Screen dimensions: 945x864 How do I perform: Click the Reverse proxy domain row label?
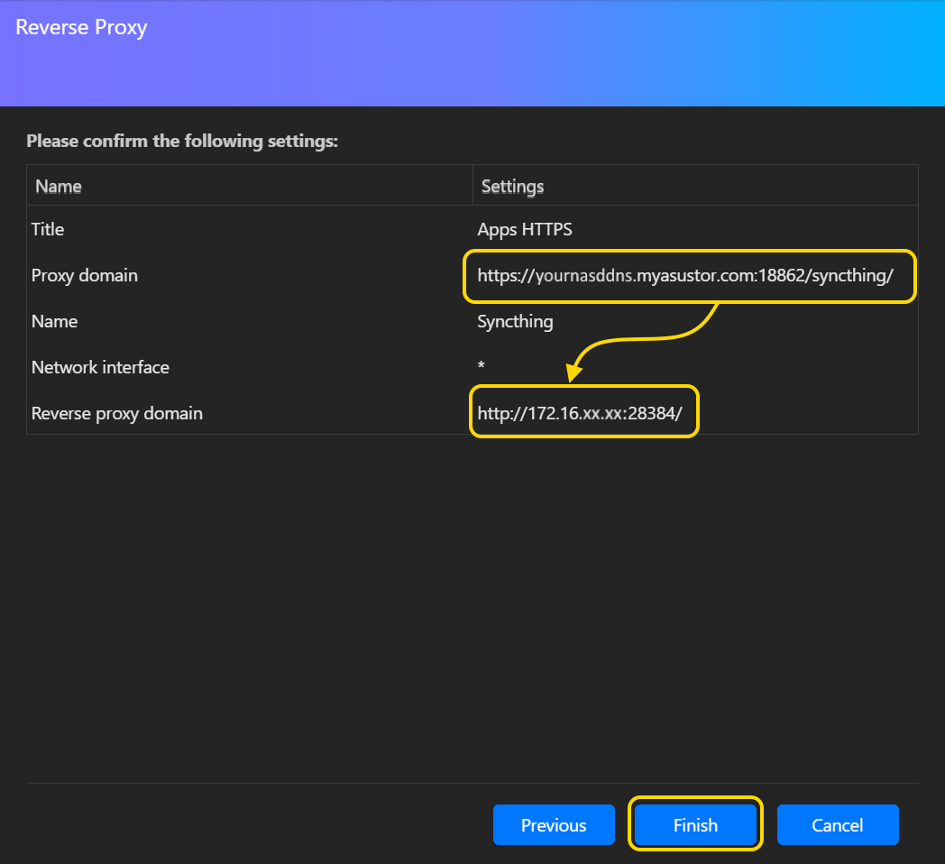117,414
